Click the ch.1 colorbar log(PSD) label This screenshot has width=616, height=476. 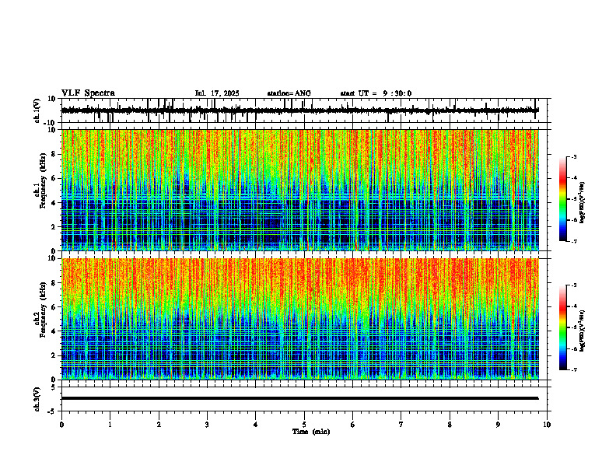pos(583,203)
